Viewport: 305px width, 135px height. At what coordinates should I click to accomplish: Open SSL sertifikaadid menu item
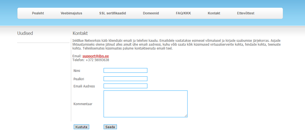[x=113, y=13]
